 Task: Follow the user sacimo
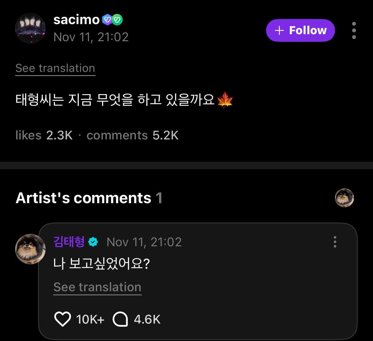(300, 30)
